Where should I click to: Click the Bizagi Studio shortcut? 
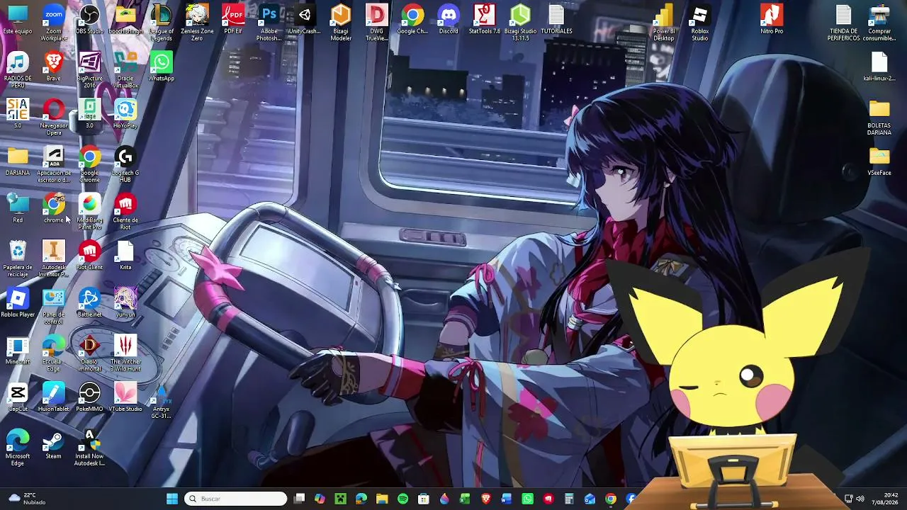(x=520, y=23)
